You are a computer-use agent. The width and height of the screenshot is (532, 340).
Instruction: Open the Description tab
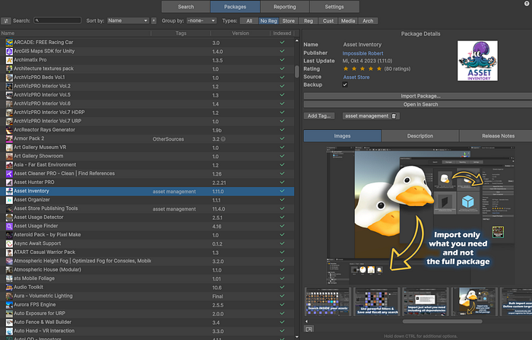420,135
